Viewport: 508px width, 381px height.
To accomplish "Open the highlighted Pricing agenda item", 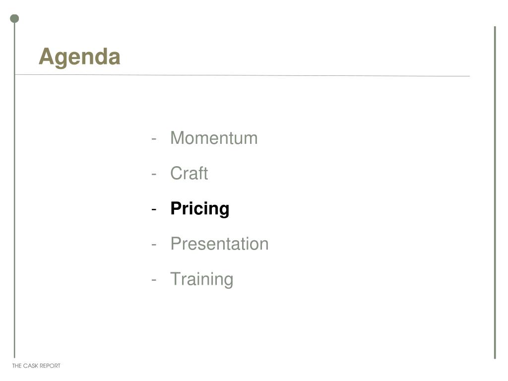I will point(200,209).
